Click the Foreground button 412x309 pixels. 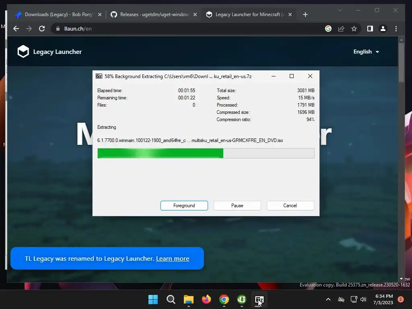coord(184,206)
